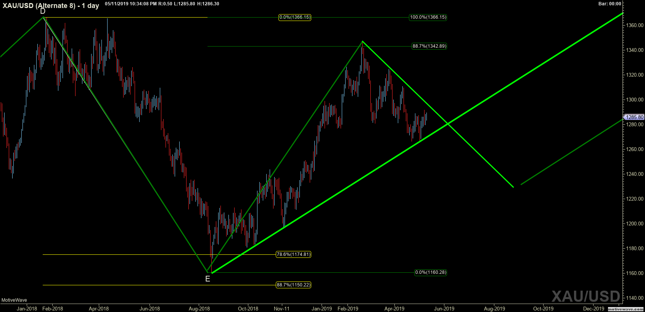The width and height of the screenshot is (645, 312).
Task: Select the wave label E at the August low
Action: [207, 279]
